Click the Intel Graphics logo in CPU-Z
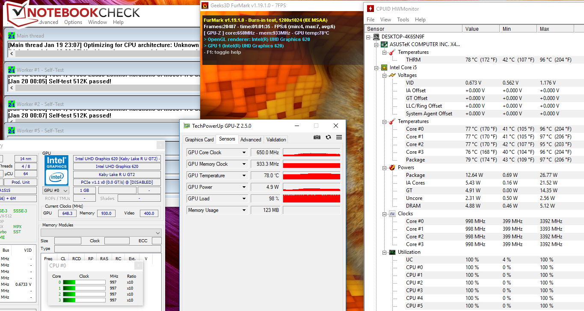Image resolution: width=584 pixels, height=311 pixels. tap(56, 170)
